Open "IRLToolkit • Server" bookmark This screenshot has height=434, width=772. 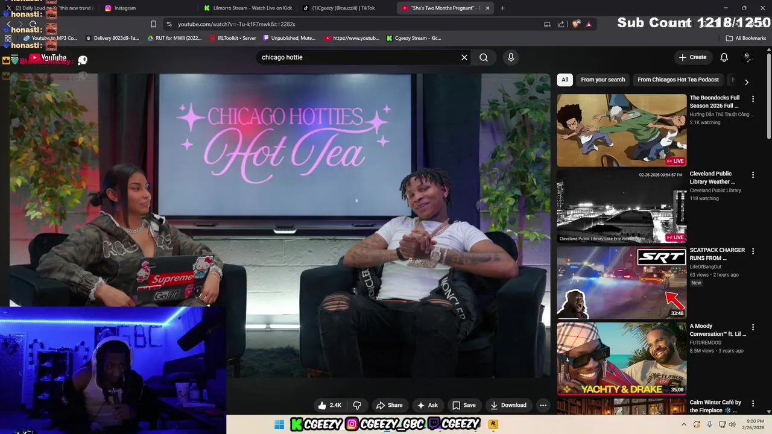pos(233,38)
